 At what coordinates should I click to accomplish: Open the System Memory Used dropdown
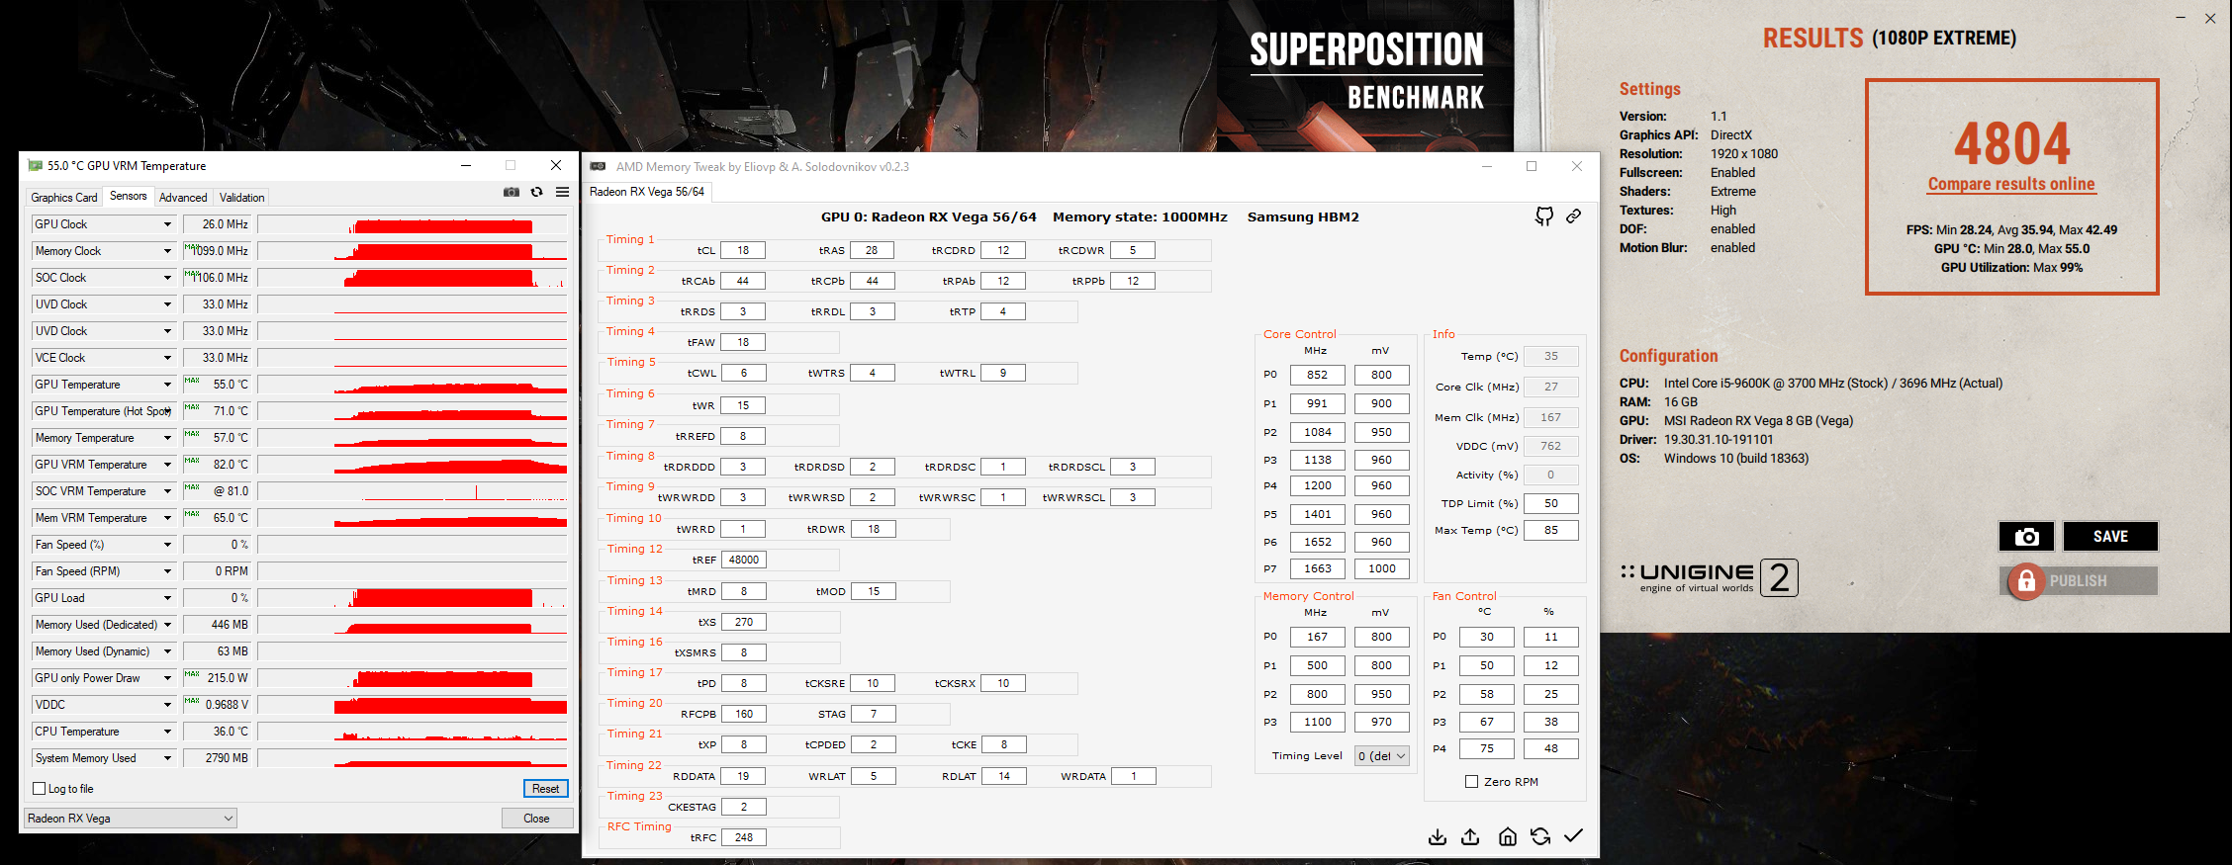(x=167, y=758)
